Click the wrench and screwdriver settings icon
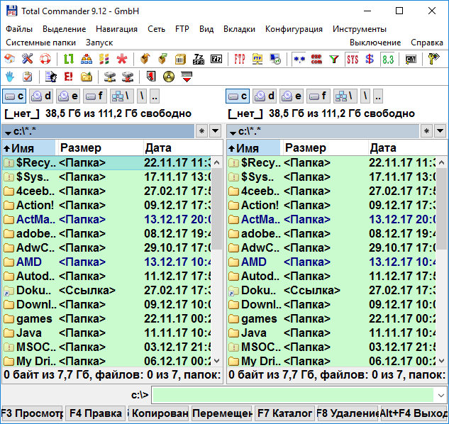Viewport: 449px width, 424px height. point(28,59)
